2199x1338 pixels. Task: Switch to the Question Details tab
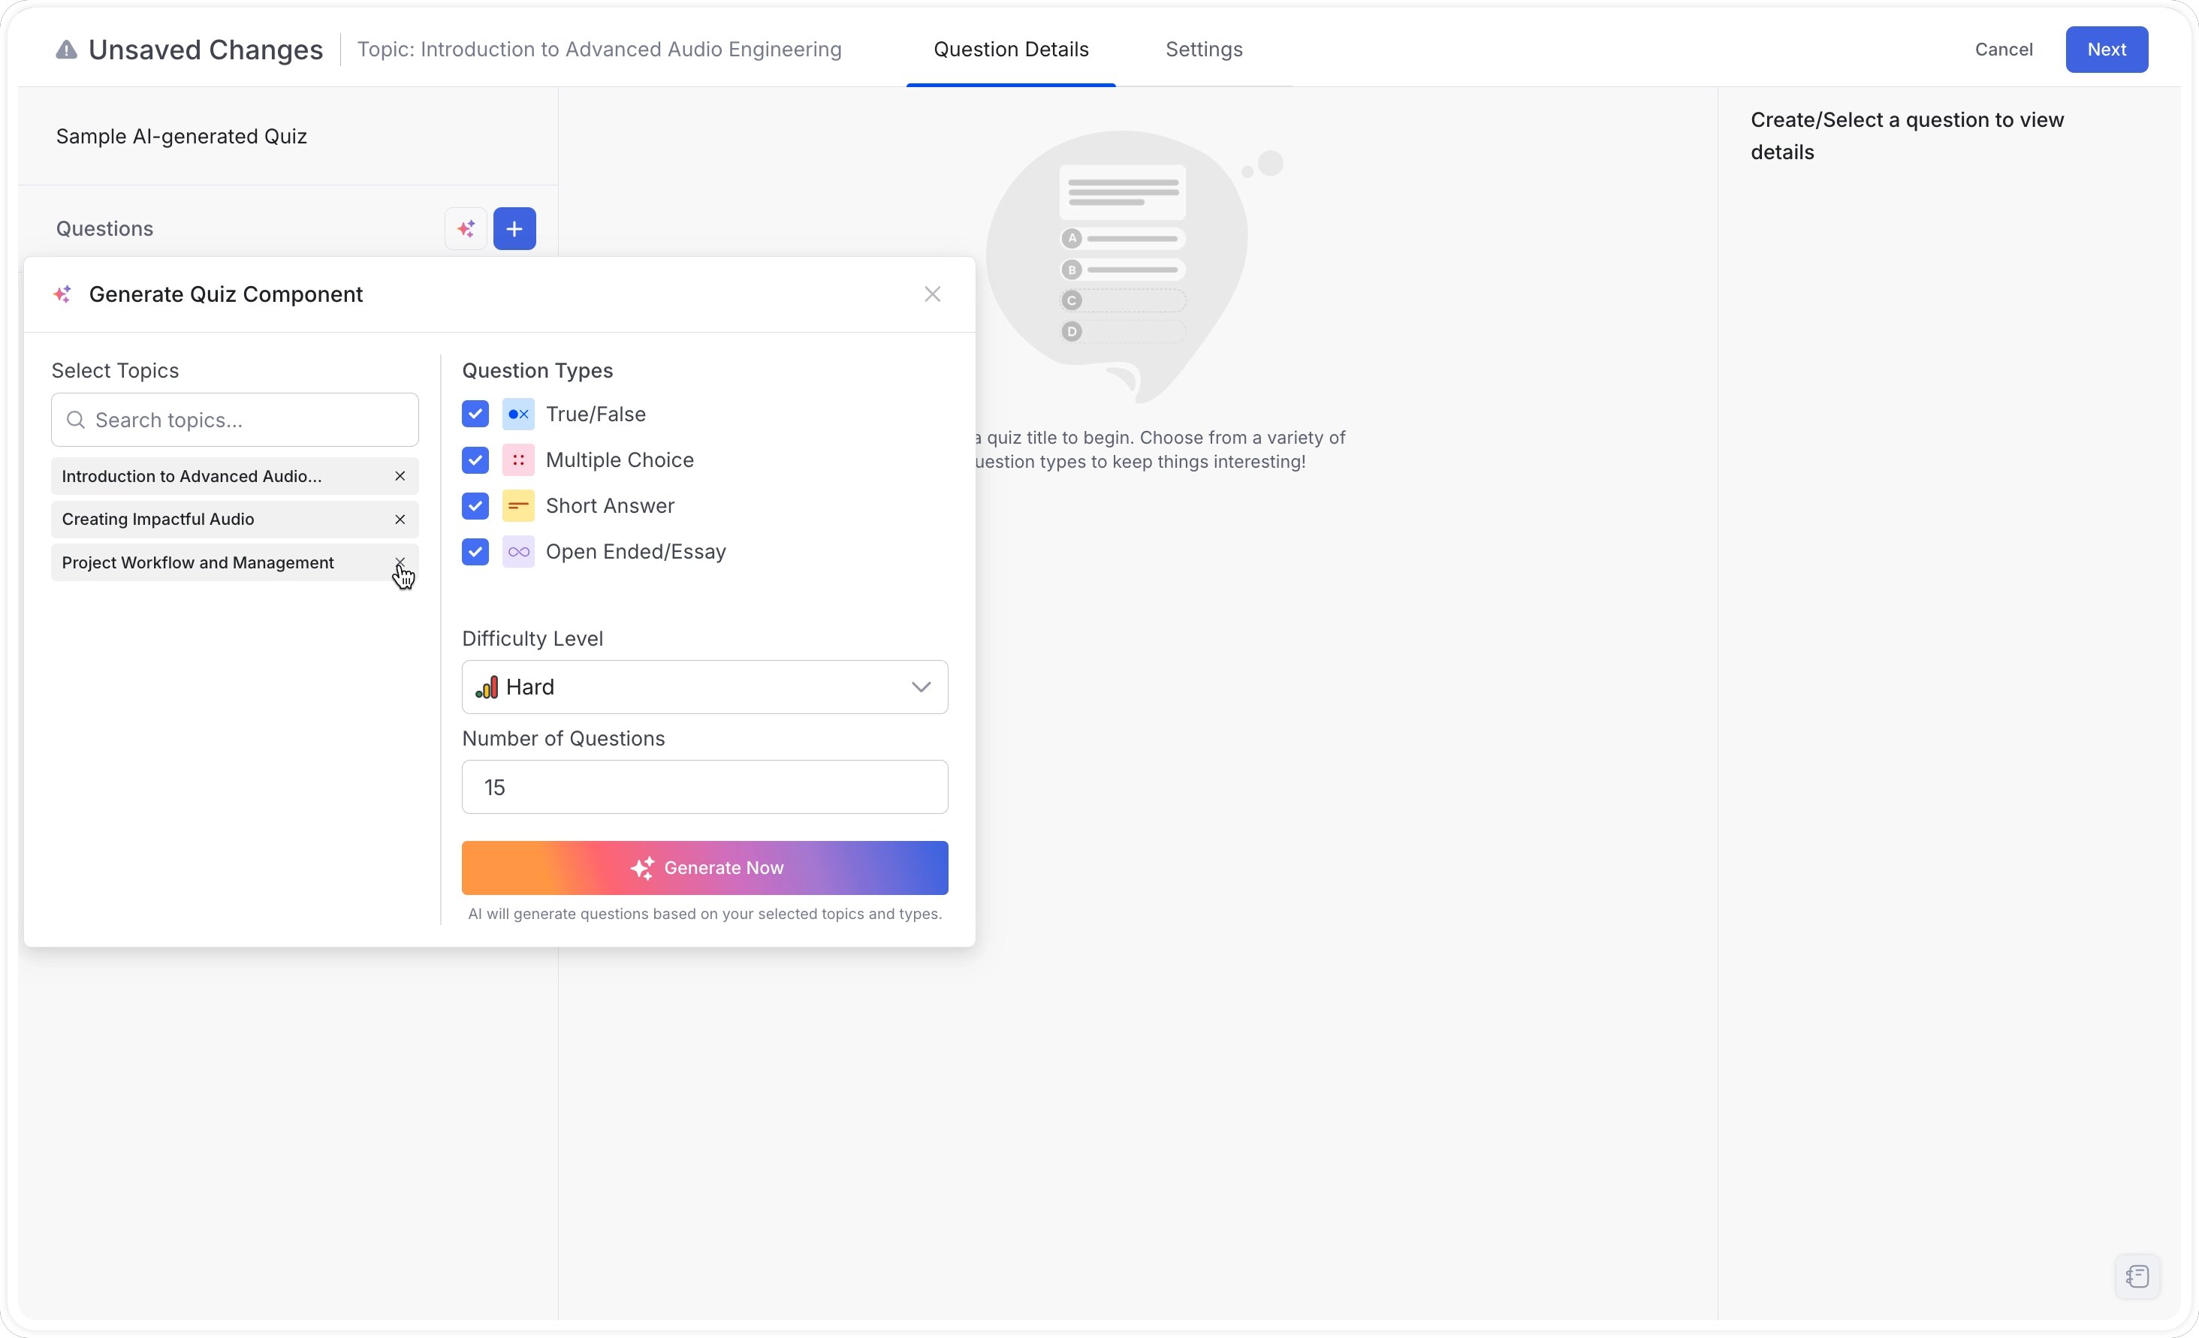[x=1011, y=50]
